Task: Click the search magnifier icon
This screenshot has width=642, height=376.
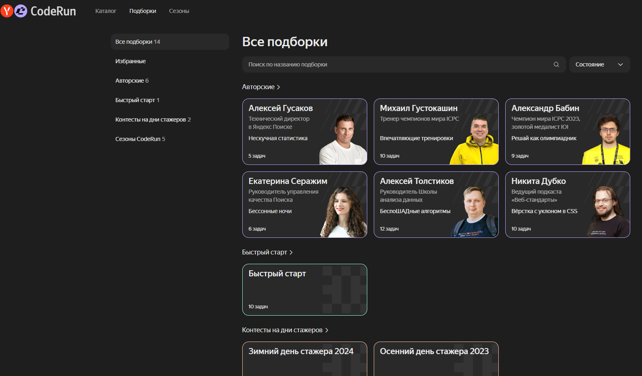Action: pos(556,64)
